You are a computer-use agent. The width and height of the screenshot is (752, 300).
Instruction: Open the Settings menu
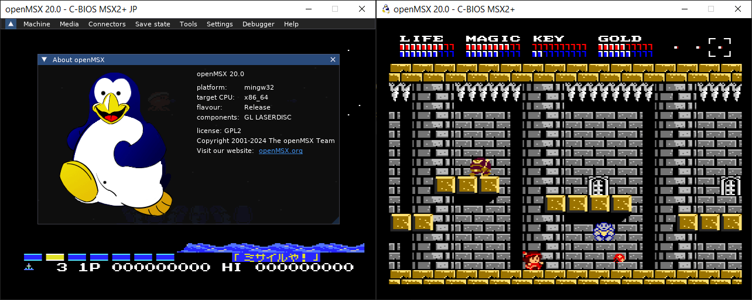(x=220, y=24)
